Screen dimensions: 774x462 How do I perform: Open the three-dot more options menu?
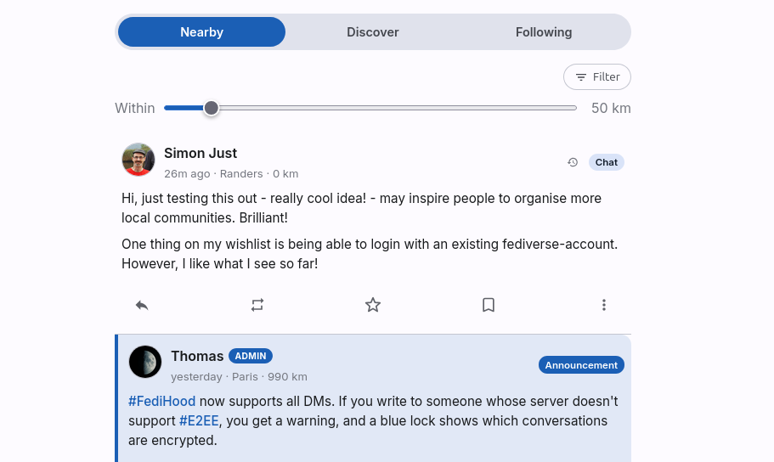(604, 305)
